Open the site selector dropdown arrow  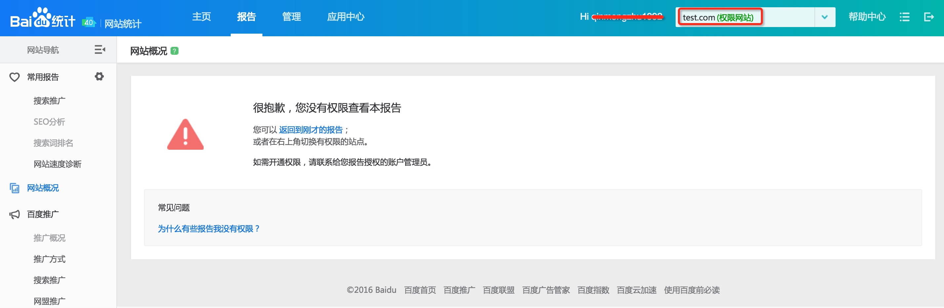pyautogui.click(x=824, y=17)
